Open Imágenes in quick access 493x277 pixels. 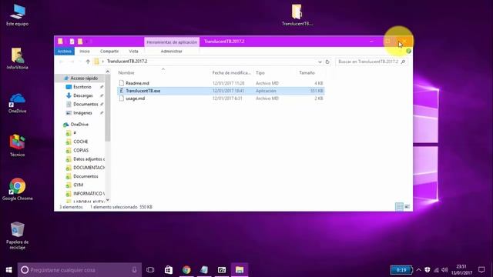tap(82, 113)
